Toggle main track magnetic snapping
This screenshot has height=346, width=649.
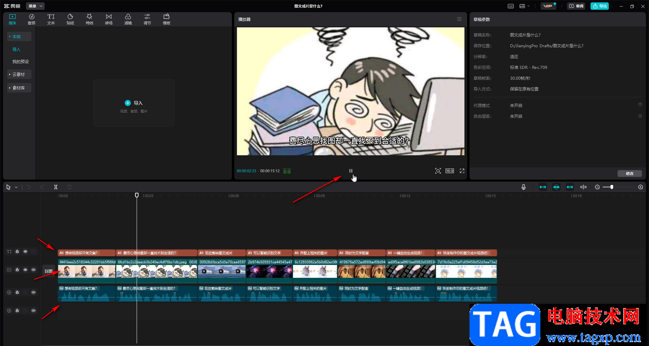(x=543, y=187)
